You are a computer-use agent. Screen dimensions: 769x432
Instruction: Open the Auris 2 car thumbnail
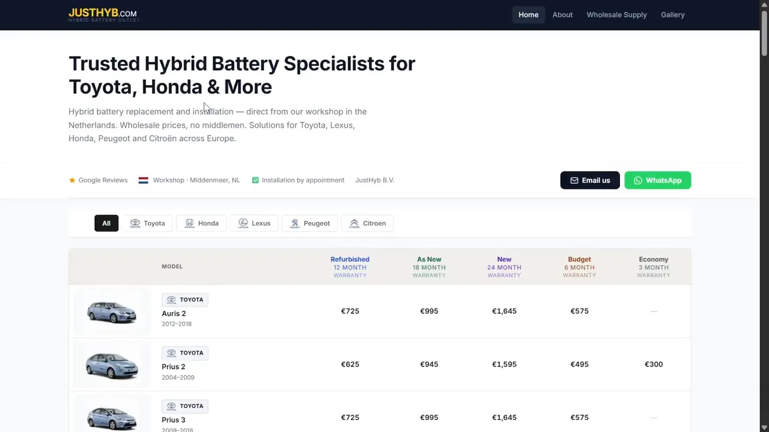pyautogui.click(x=112, y=311)
